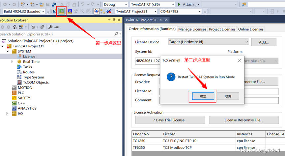
Task: Select ANALYTICS in the solution tree
Action: pos(27,108)
